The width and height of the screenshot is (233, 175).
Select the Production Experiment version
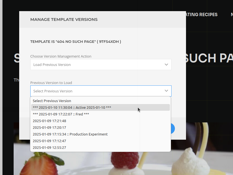click(x=100, y=134)
